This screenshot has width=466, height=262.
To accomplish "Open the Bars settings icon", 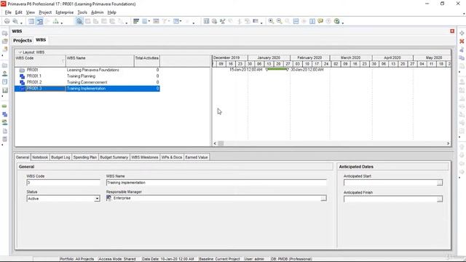I will (136, 21).
